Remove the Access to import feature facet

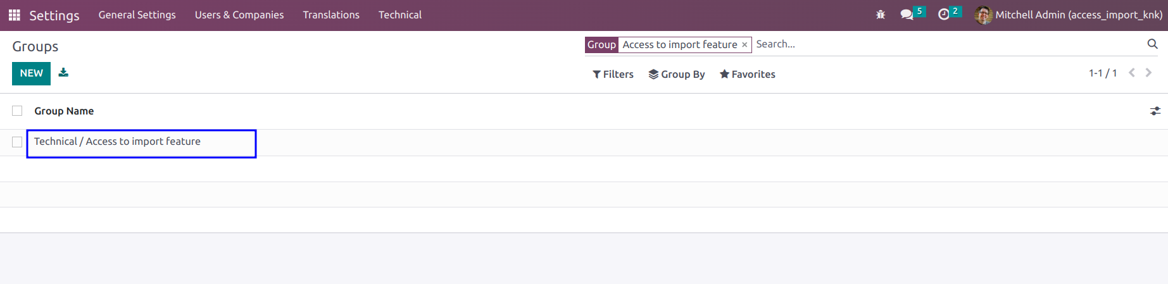pos(744,45)
